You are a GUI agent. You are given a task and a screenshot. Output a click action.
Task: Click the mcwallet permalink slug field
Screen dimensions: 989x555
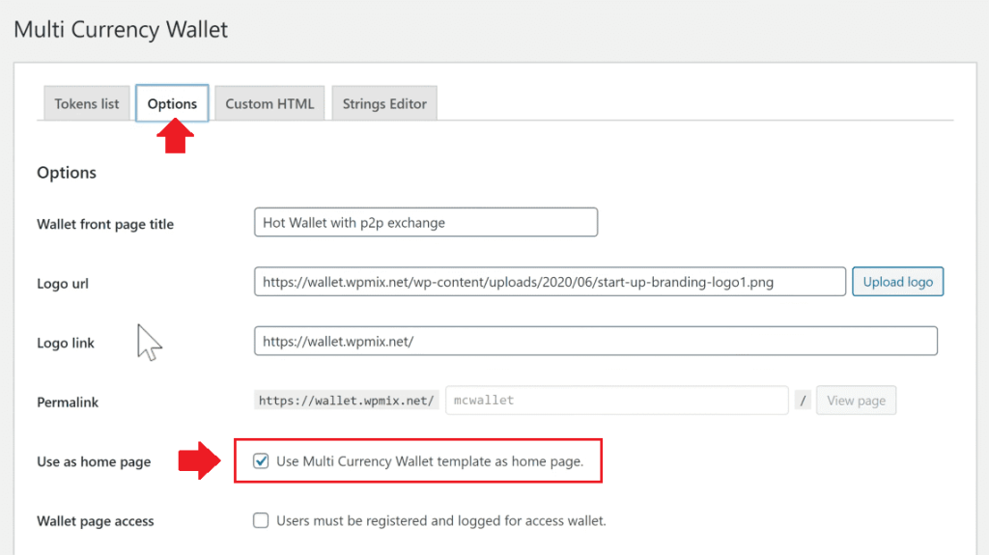pos(617,400)
